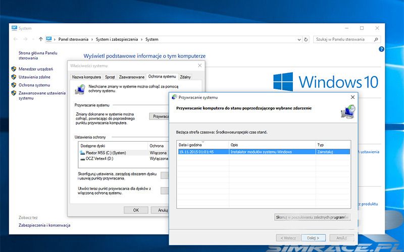Select the 19.11.2015 restore point row
404x252 pixels.
pyautogui.click(x=263, y=152)
